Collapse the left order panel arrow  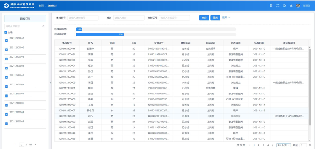point(50,83)
